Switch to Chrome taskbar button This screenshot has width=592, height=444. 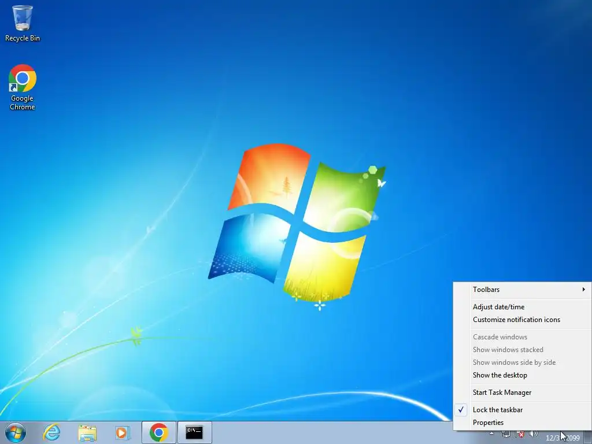click(x=158, y=432)
